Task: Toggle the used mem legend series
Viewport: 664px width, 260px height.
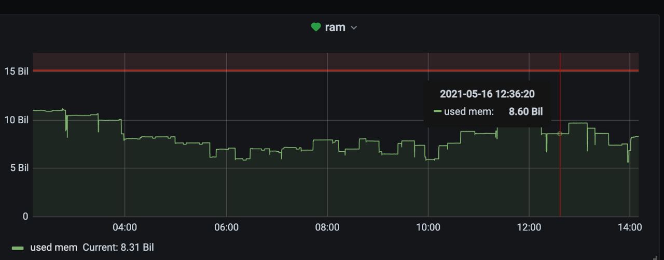Action: [x=53, y=248]
